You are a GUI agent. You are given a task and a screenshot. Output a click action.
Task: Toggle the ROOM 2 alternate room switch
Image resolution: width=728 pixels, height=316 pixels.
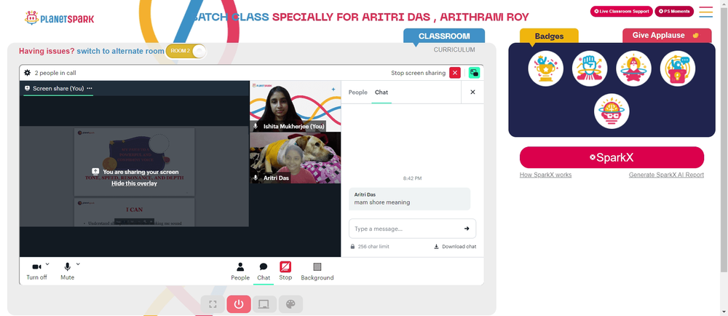(186, 51)
